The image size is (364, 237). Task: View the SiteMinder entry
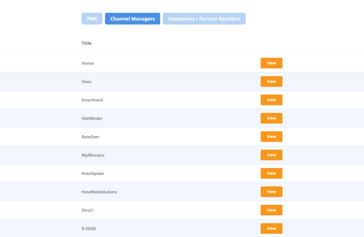[272, 118]
